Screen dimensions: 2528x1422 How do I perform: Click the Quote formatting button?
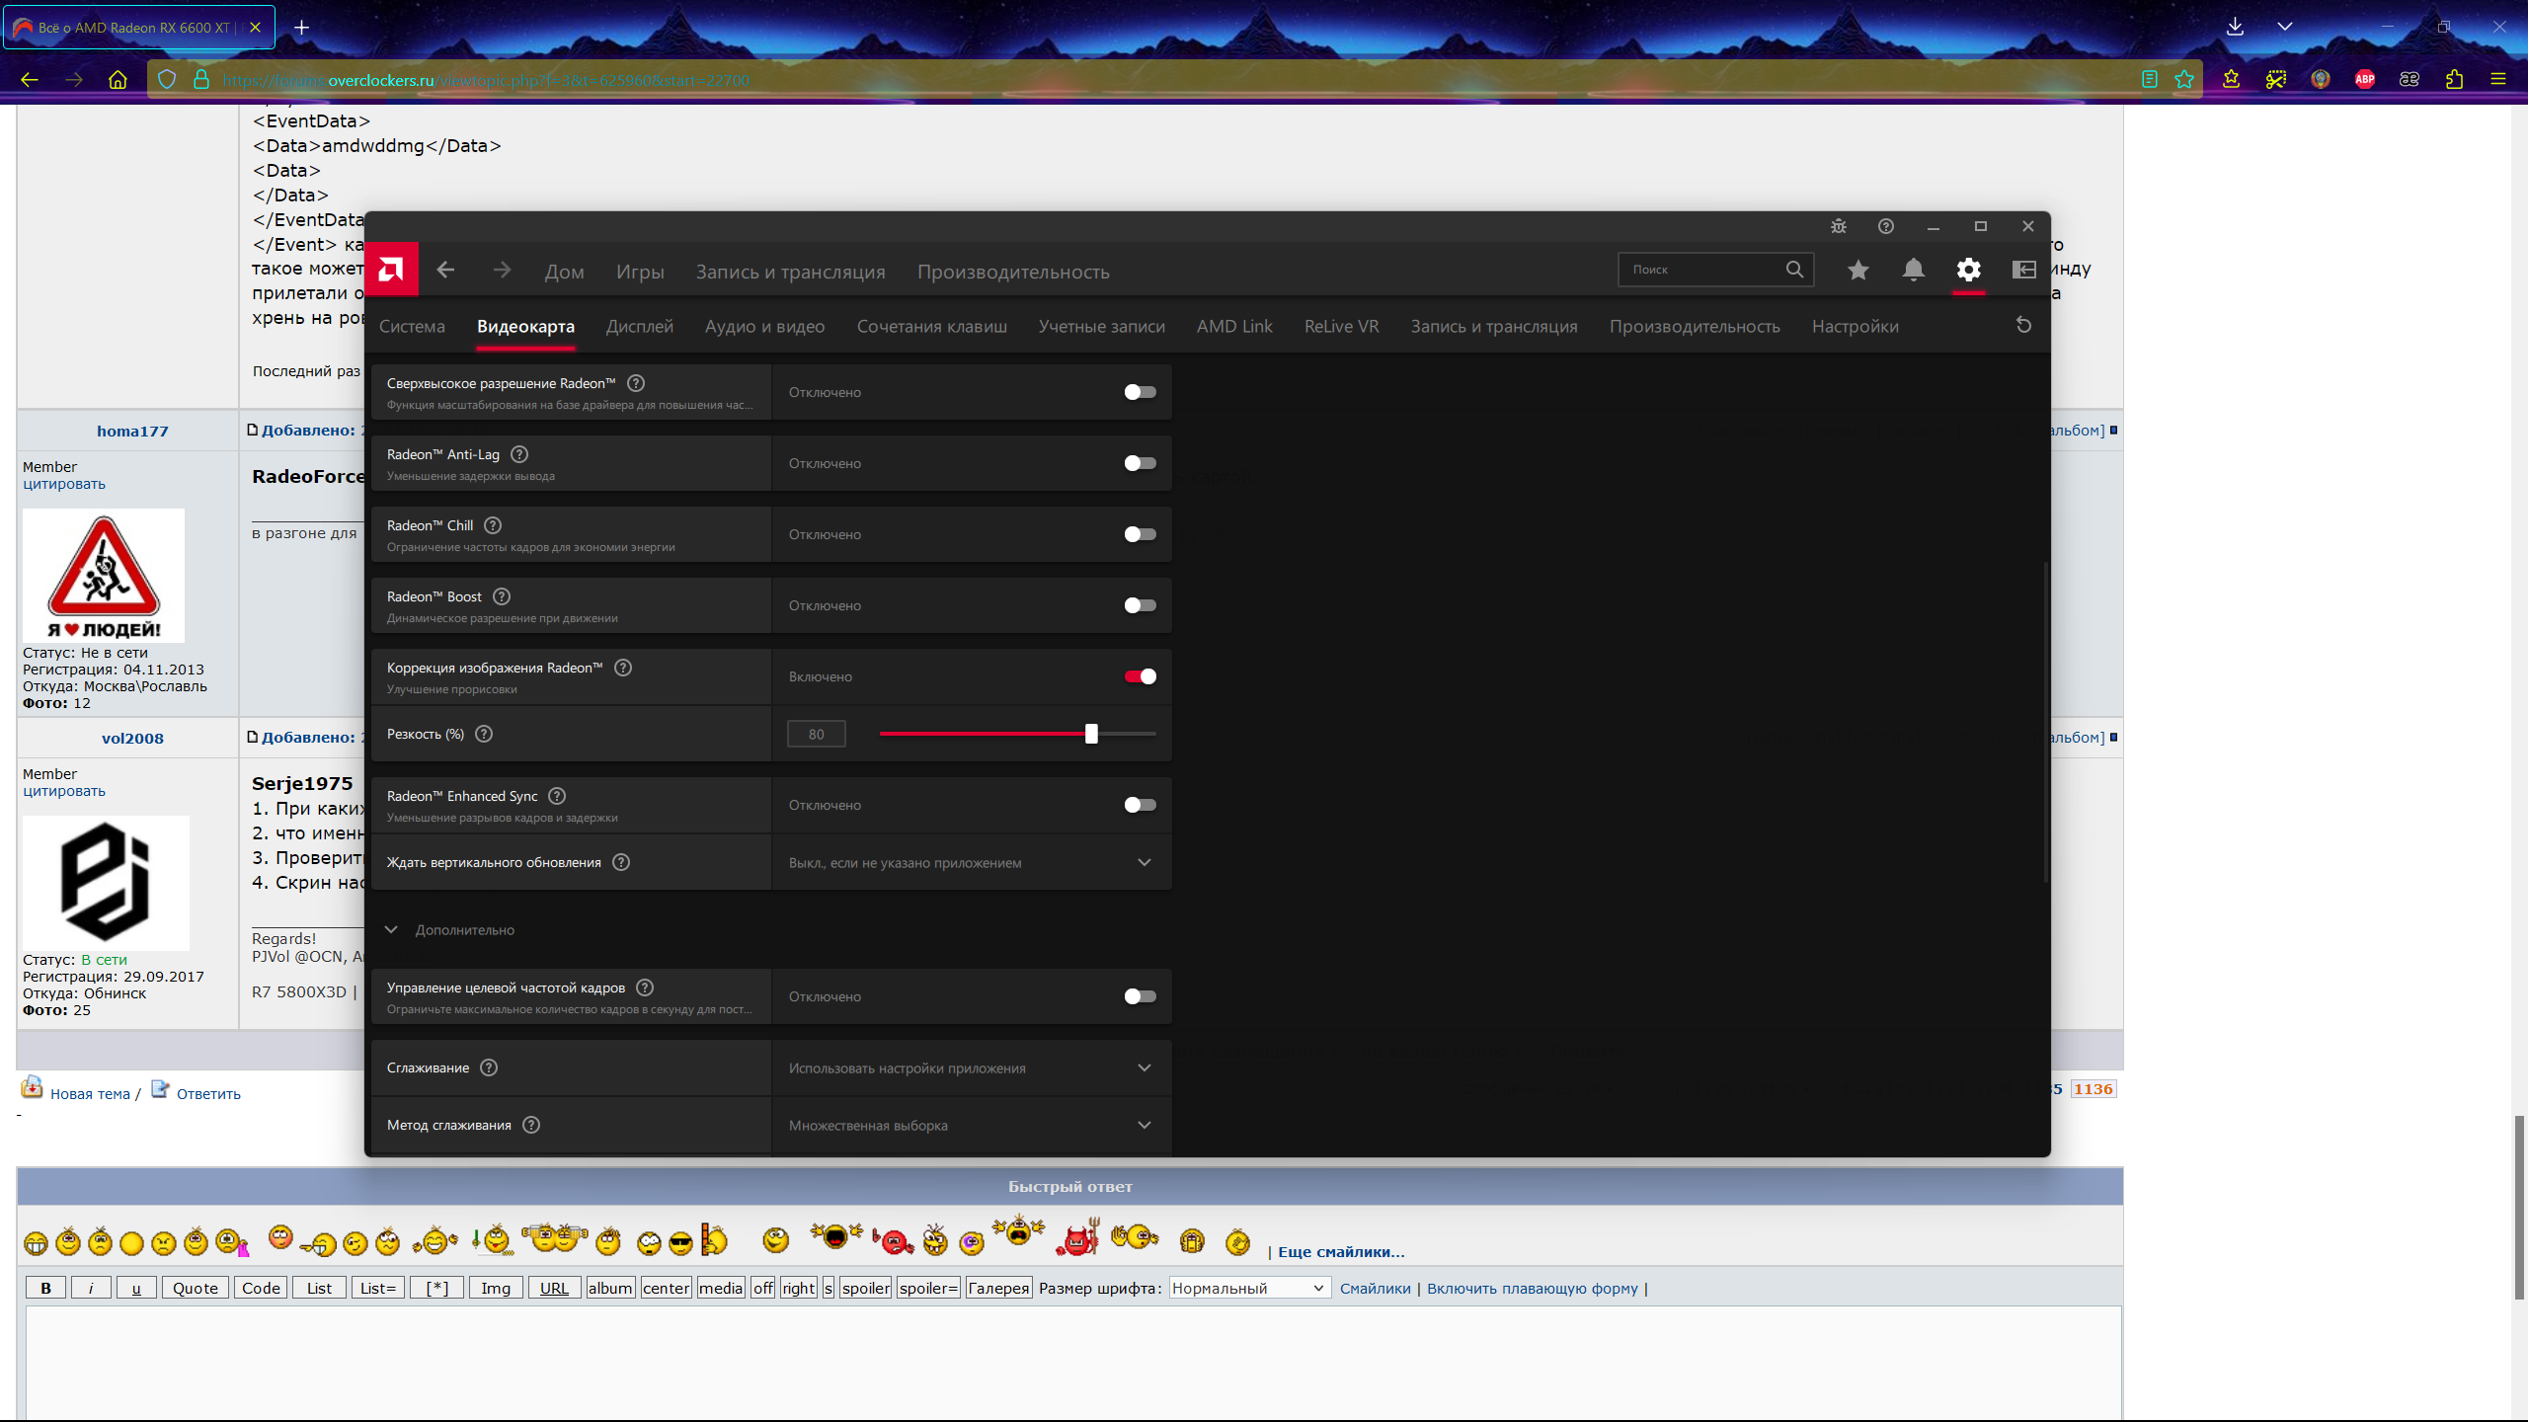point(195,1288)
